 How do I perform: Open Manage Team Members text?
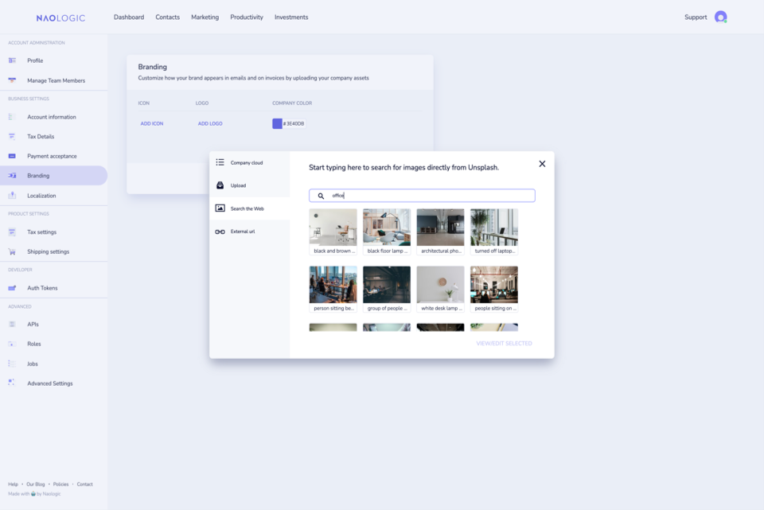(x=56, y=80)
